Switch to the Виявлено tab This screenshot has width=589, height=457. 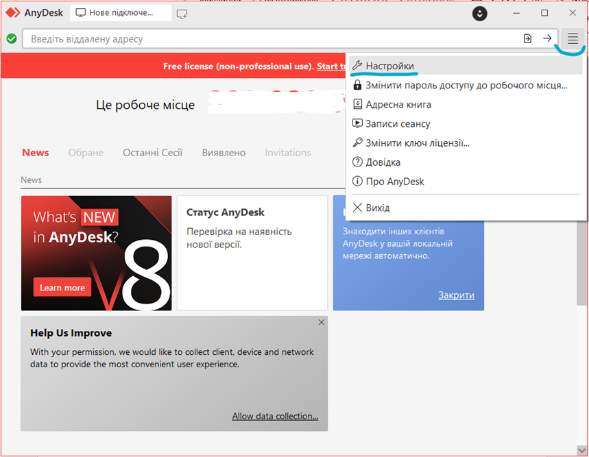click(x=224, y=153)
